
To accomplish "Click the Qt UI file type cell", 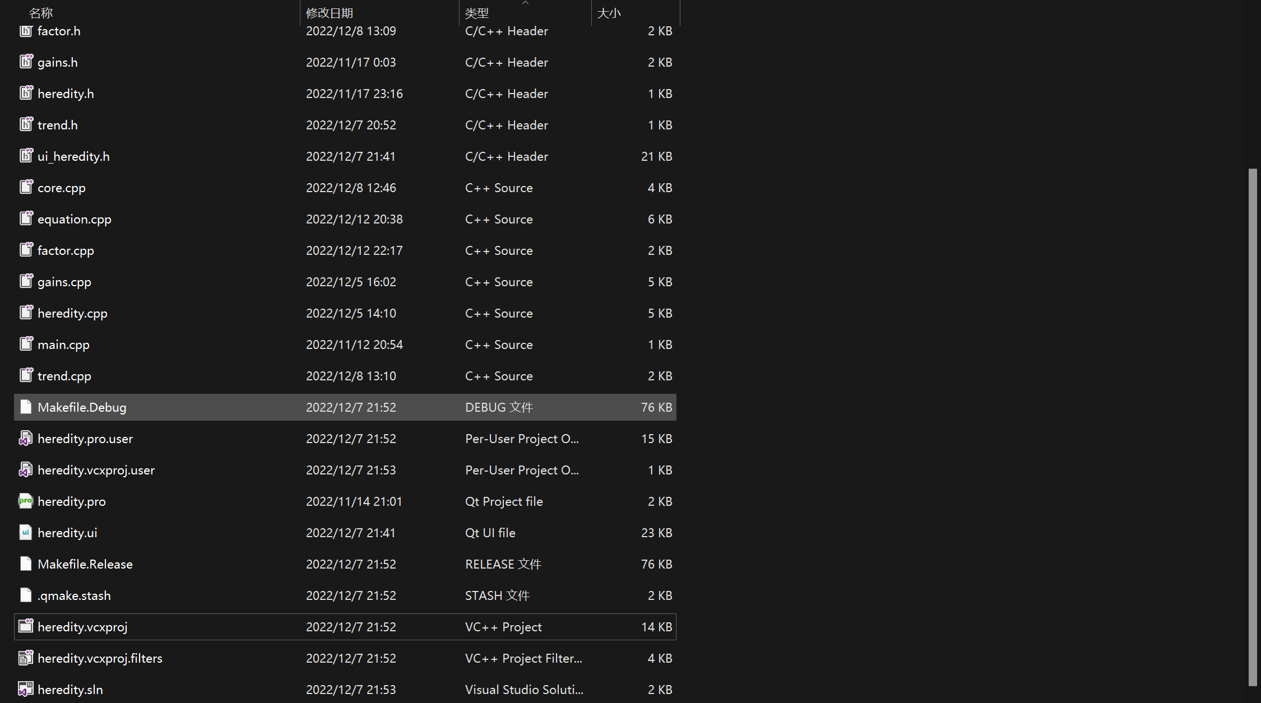I will [490, 533].
